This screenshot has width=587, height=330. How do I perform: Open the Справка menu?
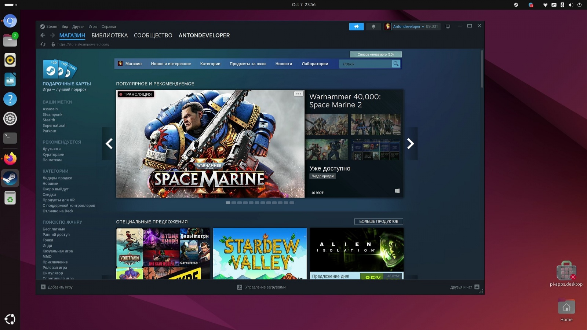tap(109, 26)
